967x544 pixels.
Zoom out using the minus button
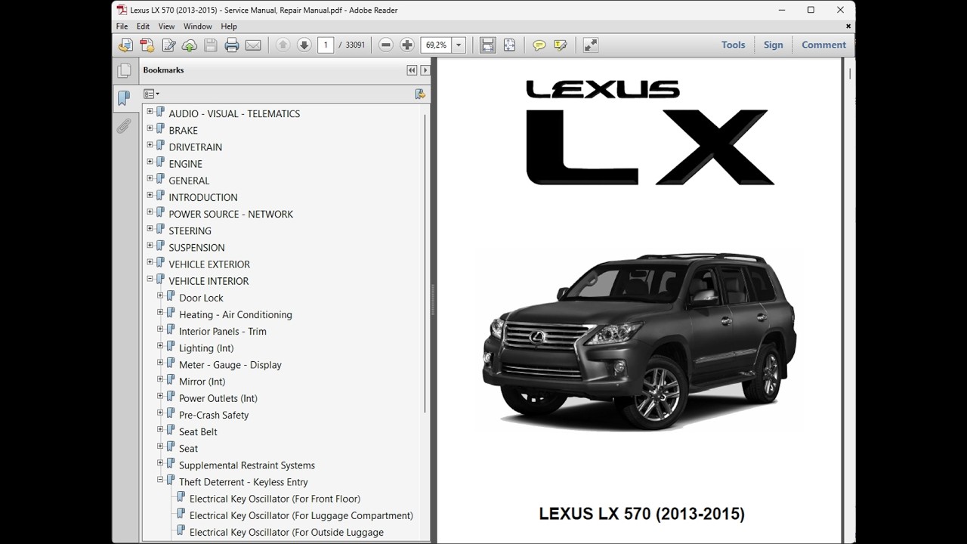[x=386, y=45]
